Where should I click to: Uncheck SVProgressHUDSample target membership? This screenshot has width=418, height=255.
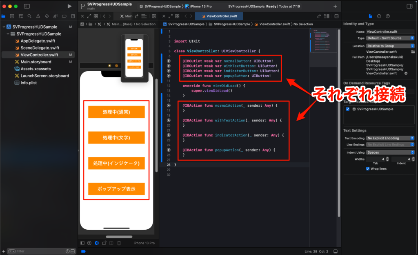pos(348,109)
